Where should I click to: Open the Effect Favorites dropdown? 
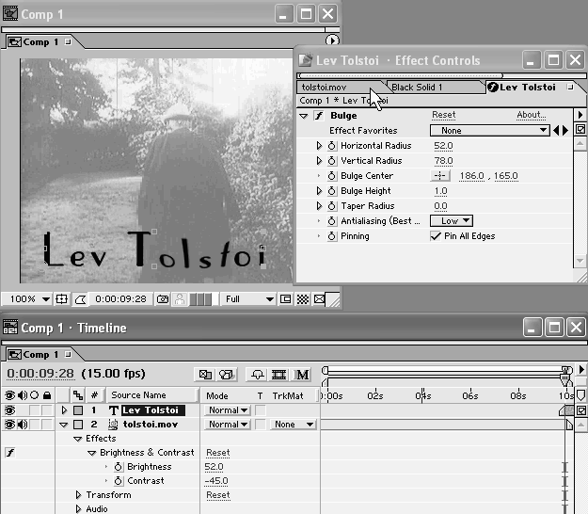click(489, 131)
